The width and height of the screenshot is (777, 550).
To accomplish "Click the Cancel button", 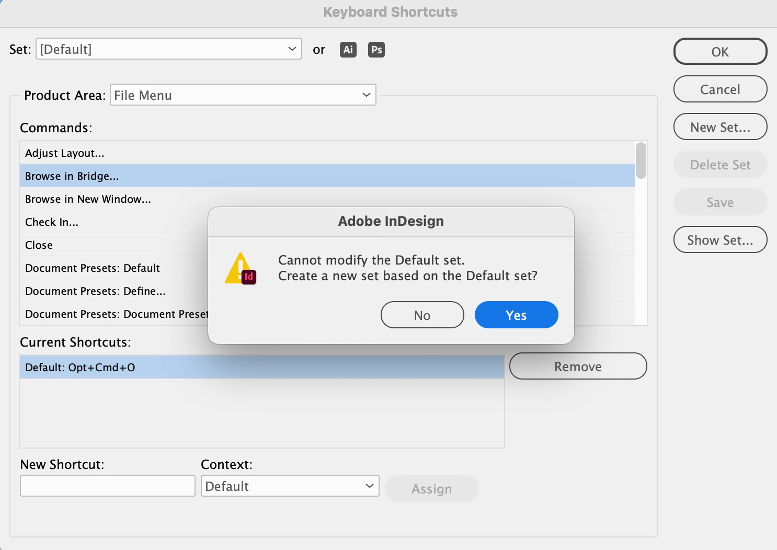I will (x=721, y=89).
